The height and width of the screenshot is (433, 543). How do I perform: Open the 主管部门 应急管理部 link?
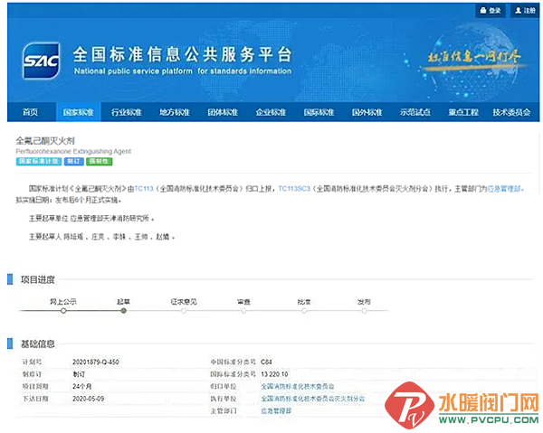click(276, 411)
